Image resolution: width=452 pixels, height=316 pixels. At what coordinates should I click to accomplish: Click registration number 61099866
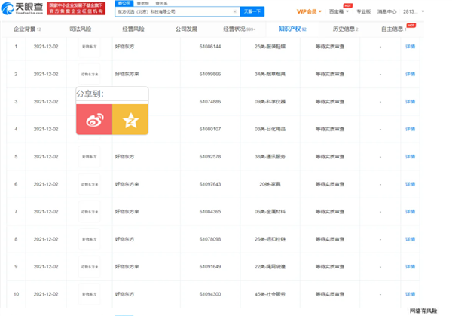(210, 74)
